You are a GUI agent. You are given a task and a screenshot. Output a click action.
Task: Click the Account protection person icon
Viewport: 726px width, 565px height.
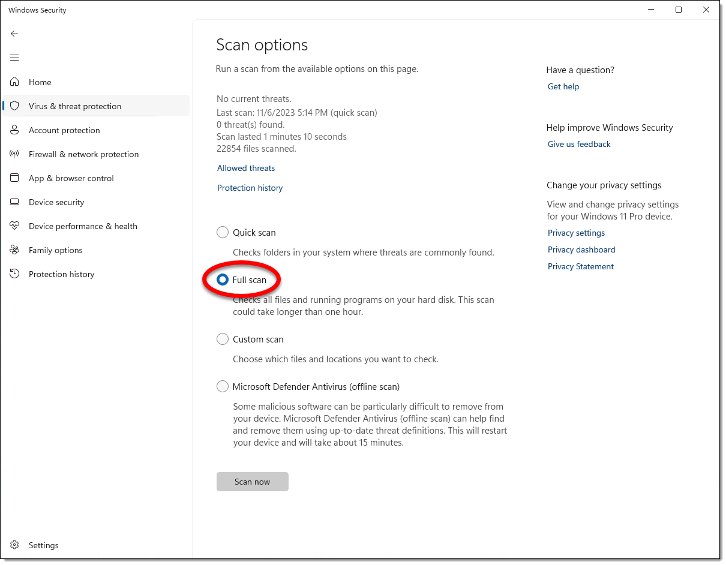click(15, 130)
